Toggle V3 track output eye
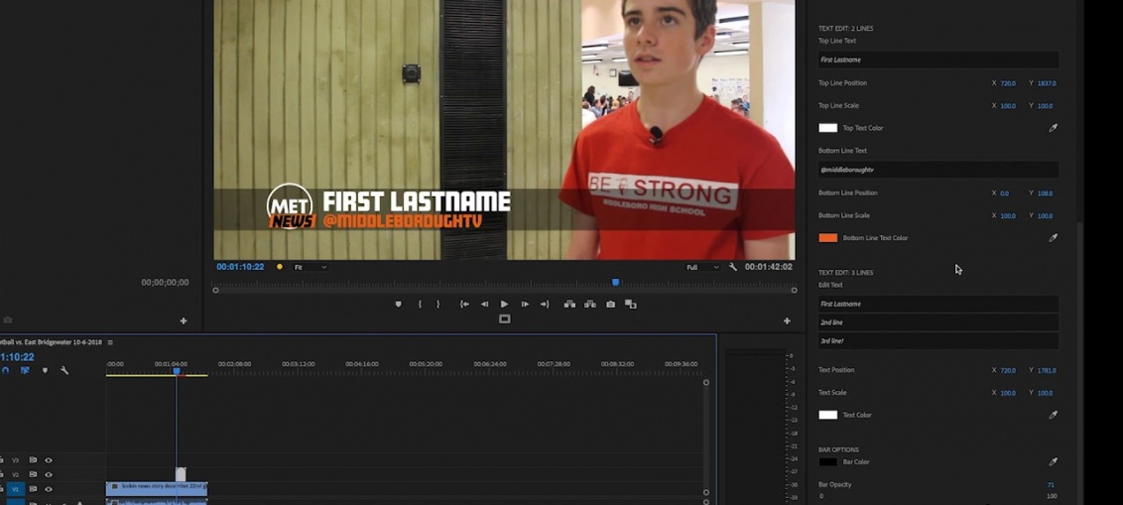Viewport: 1123px width, 505px height. 49,460
